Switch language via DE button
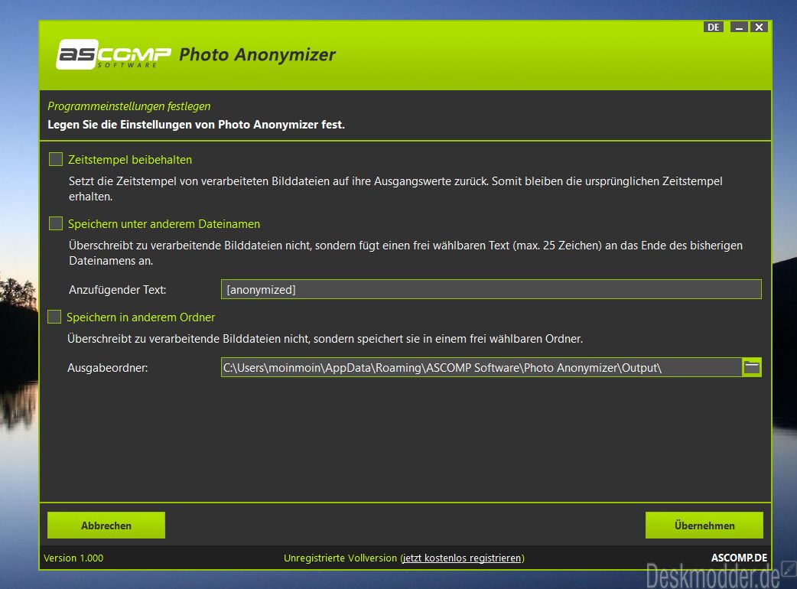The image size is (797, 589). tap(713, 28)
